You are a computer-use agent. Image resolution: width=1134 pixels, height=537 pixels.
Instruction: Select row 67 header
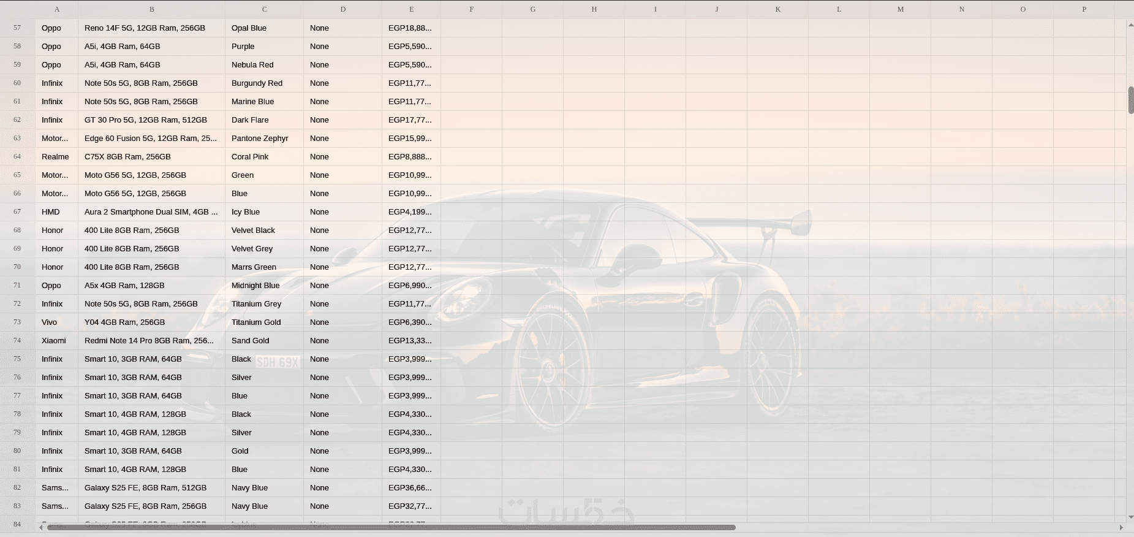point(17,211)
